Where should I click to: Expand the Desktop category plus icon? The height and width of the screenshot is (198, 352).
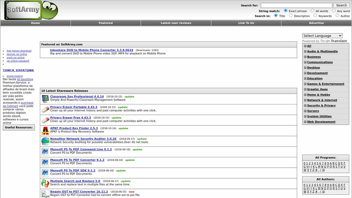[x=305, y=68]
